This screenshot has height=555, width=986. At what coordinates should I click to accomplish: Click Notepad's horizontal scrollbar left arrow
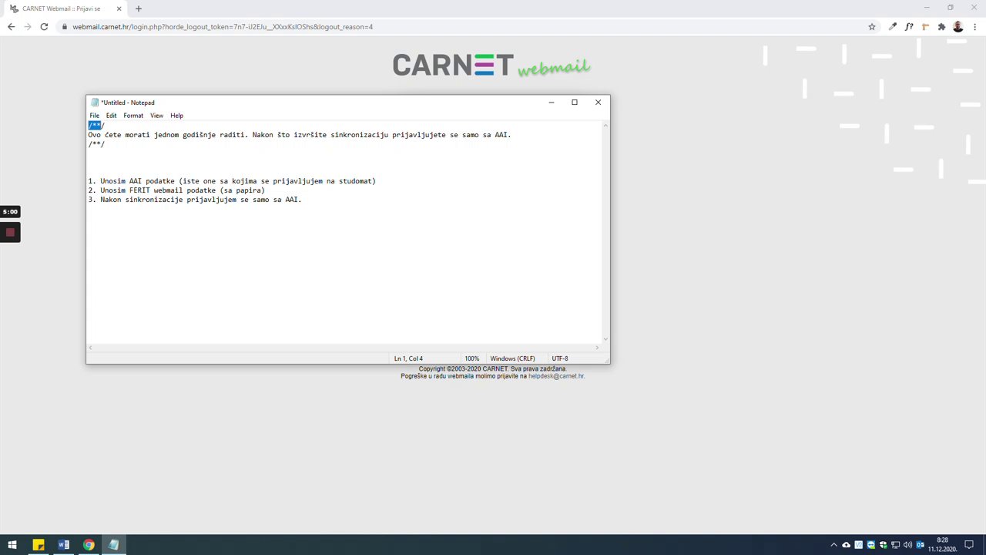click(x=90, y=348)
